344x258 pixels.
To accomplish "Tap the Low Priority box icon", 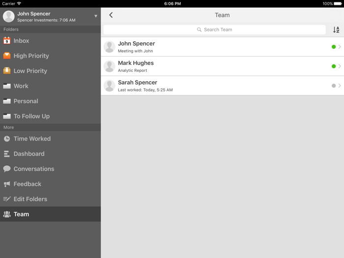I will 7,71.
